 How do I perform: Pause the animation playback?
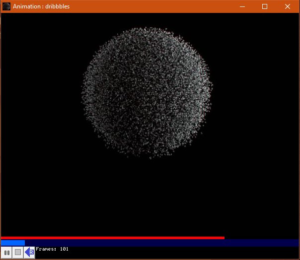[x=7, y=253]
